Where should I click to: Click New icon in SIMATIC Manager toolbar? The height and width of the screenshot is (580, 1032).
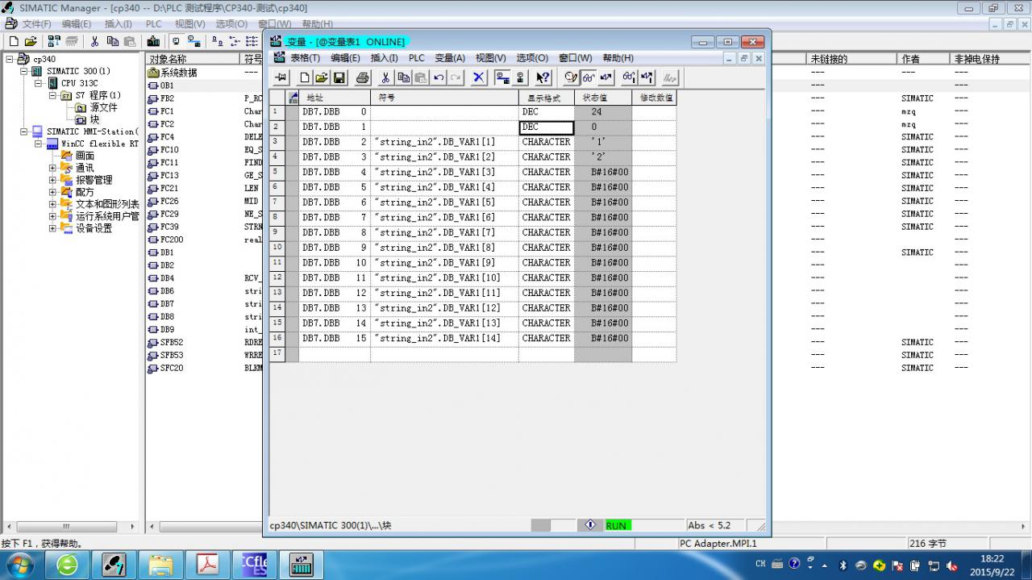(x=14, y=41)
